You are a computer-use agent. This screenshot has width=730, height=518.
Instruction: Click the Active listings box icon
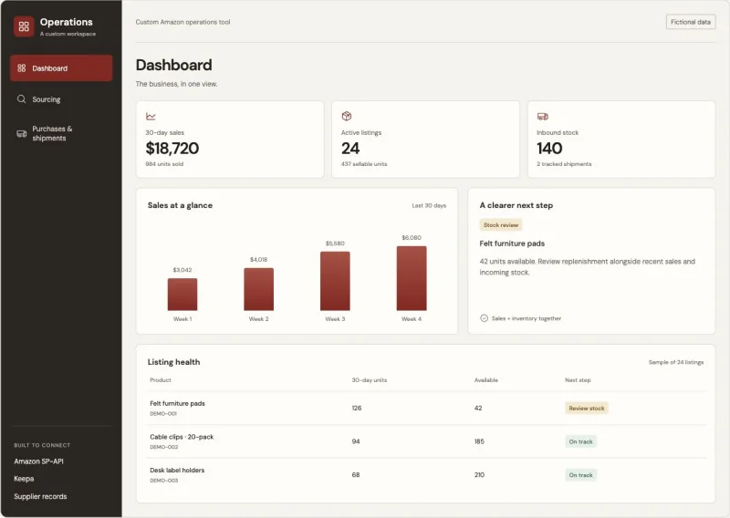click(347, 116)
